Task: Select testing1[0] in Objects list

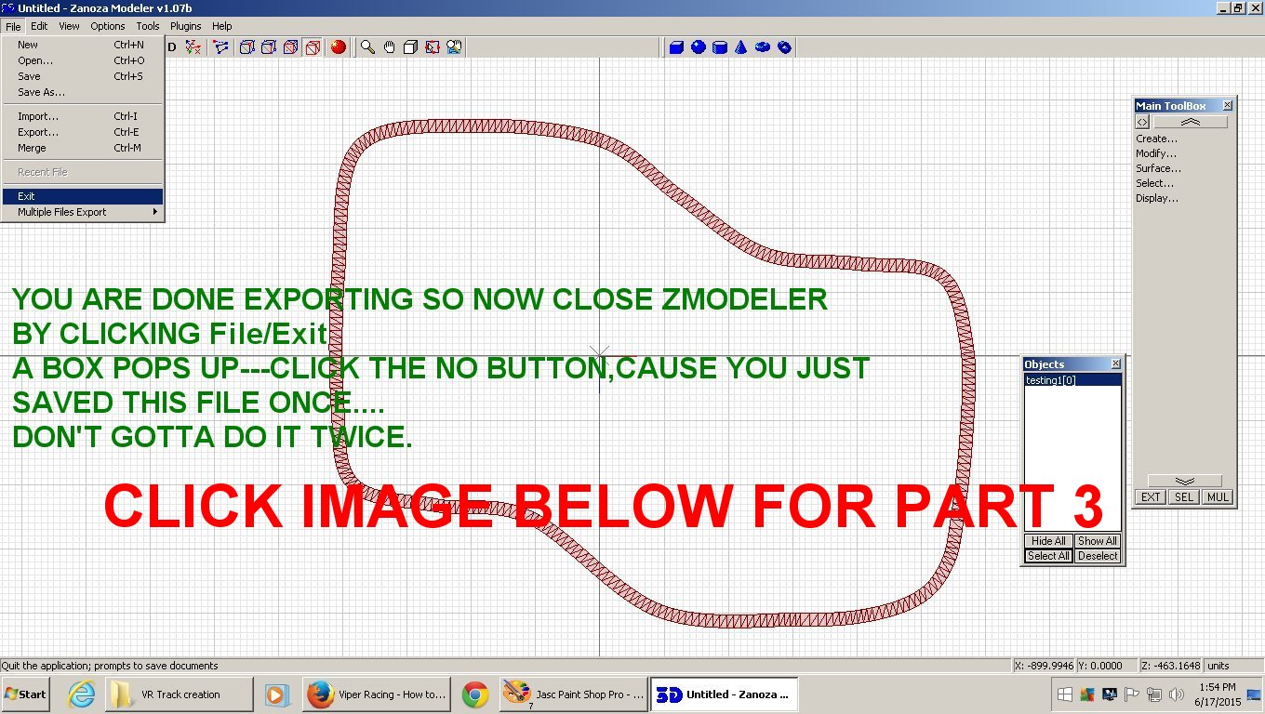Action: 1072,380
